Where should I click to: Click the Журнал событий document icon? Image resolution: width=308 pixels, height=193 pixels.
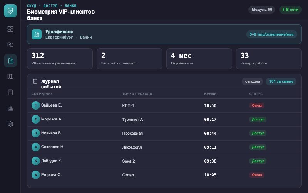point(35,81)
